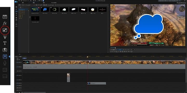The height and width of the screenshot is (93, 187).
Task: Select highlighted blue Audio Mixing Room icon
Action: (x=5, y=57)
